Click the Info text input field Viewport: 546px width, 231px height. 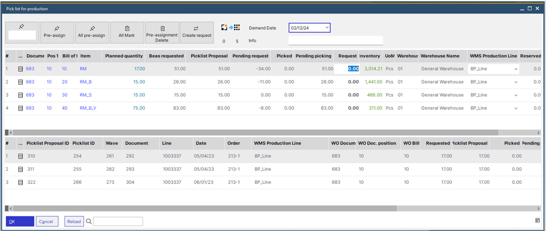click(335, 40)
